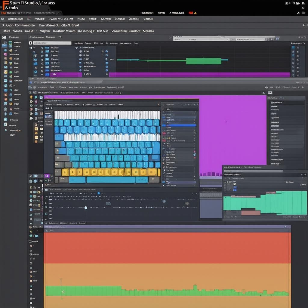The image size is (308, 308).
Task: Click the topmost icon in the left sidebar
Action: [x=4, y=38]
